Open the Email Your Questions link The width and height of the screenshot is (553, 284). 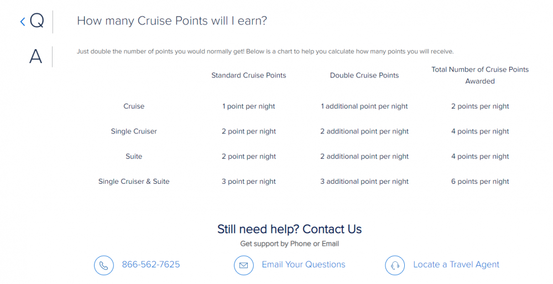tap(303, 265)
